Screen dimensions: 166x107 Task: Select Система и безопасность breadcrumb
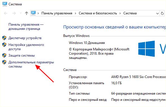98,13
